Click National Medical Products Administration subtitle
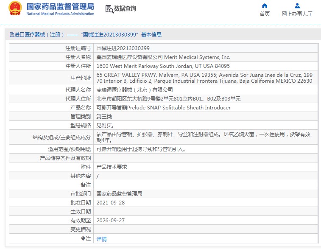 [x=60, y=14]
